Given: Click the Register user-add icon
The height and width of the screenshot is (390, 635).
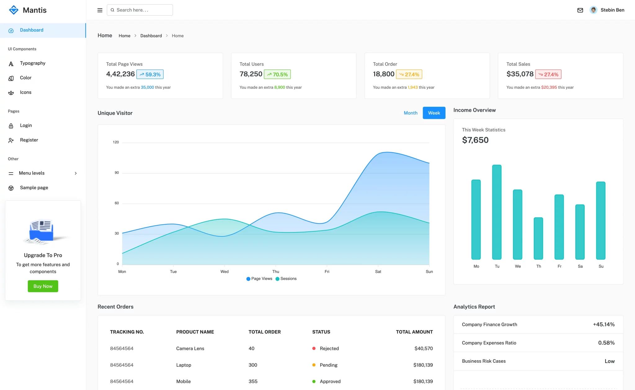Looking at the screenshot, I should (x=11, y=140).
